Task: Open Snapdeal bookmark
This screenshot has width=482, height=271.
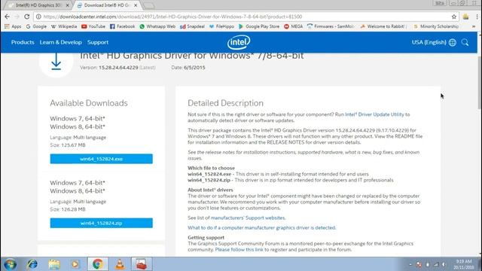Action: tap(192, 26)
